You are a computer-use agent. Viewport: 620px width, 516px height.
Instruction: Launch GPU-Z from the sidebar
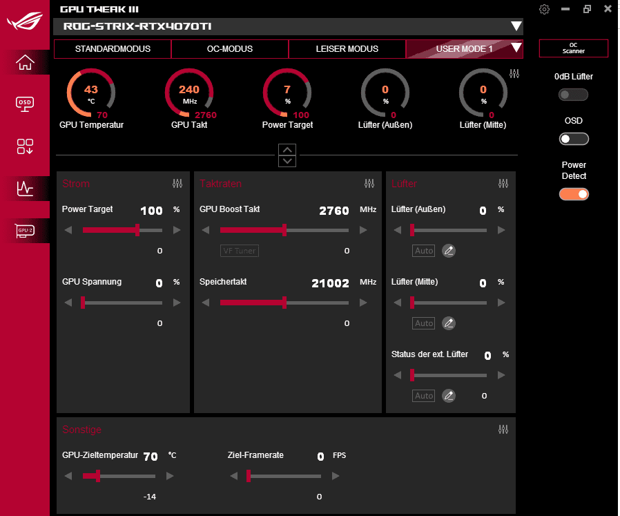[x=25, y=230]
